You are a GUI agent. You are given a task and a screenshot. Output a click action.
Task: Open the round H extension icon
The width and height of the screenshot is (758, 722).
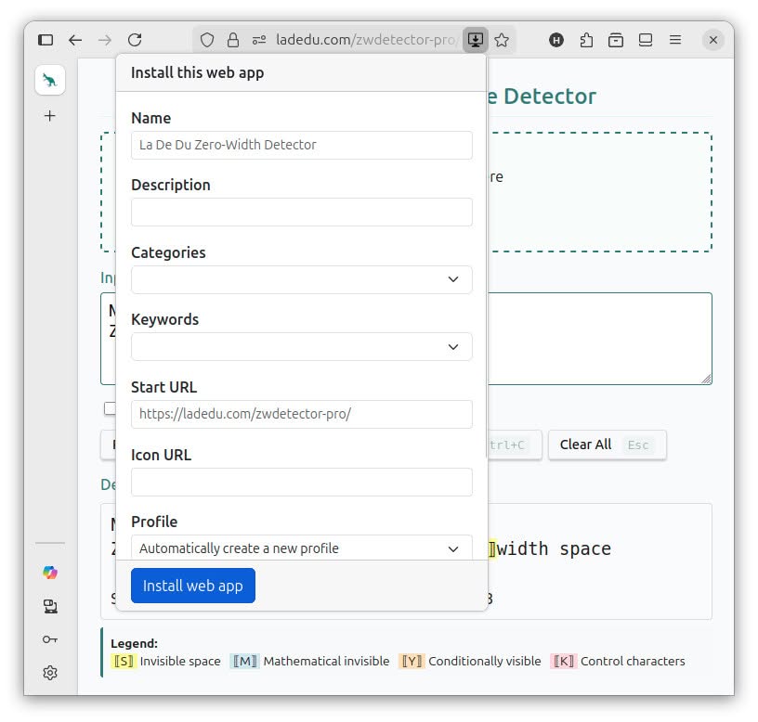(x=556, y=40)
